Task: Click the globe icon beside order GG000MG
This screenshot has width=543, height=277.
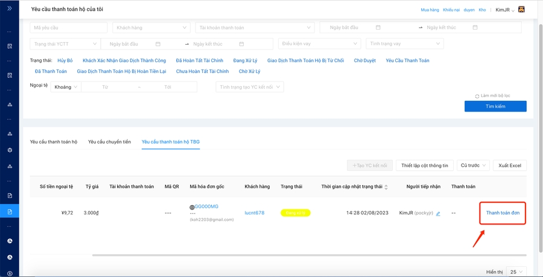Action: [192, 207]
